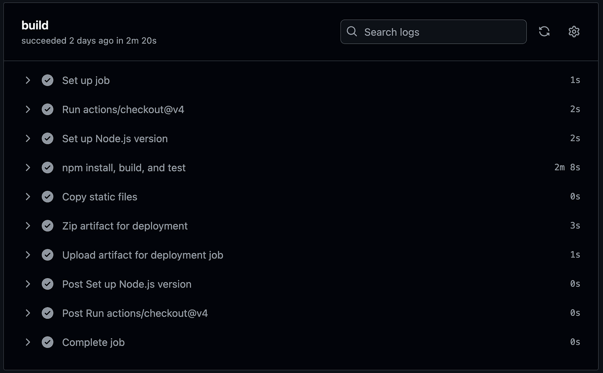Expand the Set up job step

click(28, 80)
